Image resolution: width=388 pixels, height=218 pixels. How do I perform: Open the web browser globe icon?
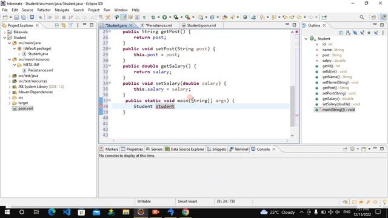[x=245, y=18]
